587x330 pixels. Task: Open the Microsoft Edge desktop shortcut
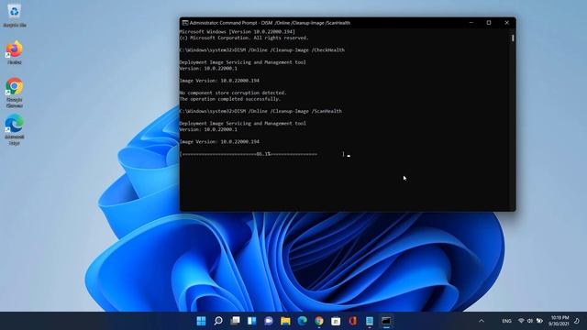pos(15,130)
